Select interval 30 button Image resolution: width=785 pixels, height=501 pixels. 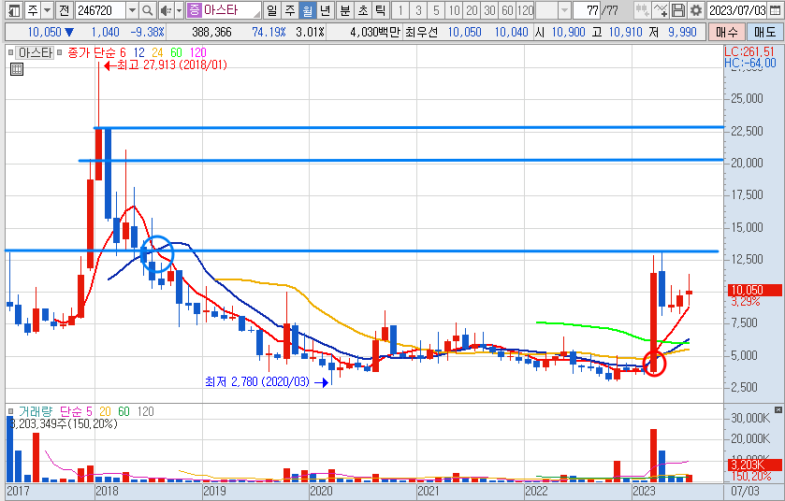[x=490, y=10]
